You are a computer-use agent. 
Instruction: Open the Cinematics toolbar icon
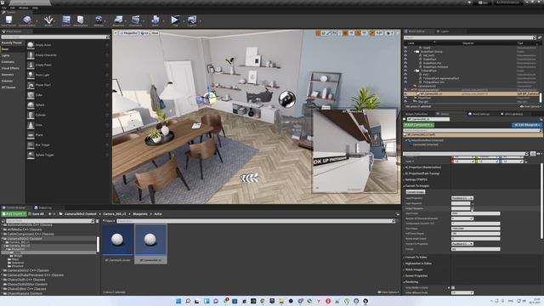pos(136,20)
